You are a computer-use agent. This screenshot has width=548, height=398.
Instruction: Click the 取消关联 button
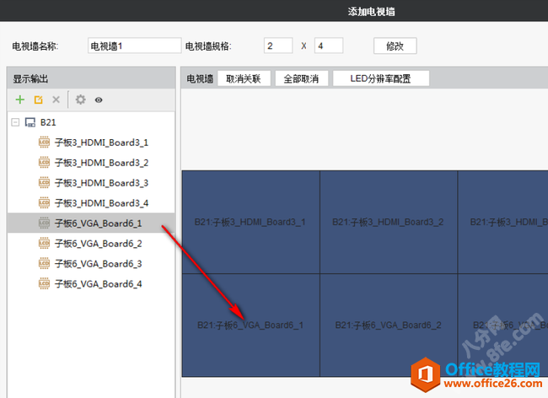pyautogui.click(x=244, y=78)
